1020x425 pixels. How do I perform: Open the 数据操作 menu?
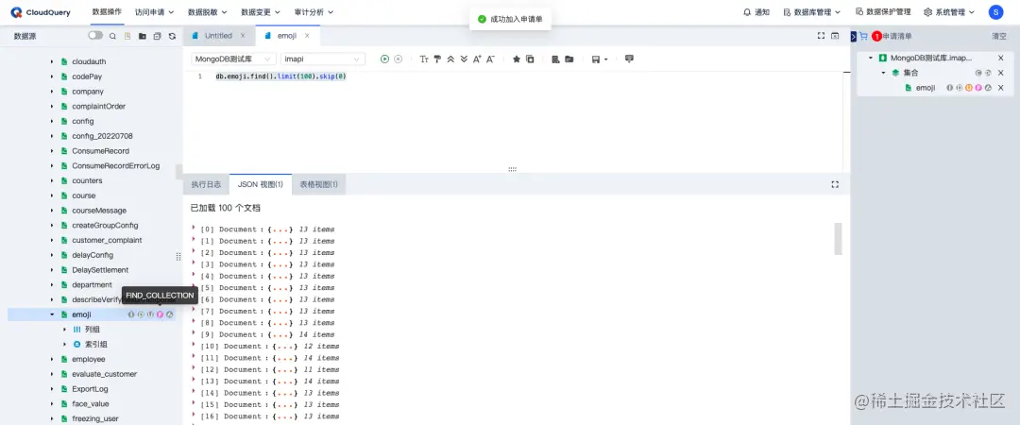click(x=107, y=11)
